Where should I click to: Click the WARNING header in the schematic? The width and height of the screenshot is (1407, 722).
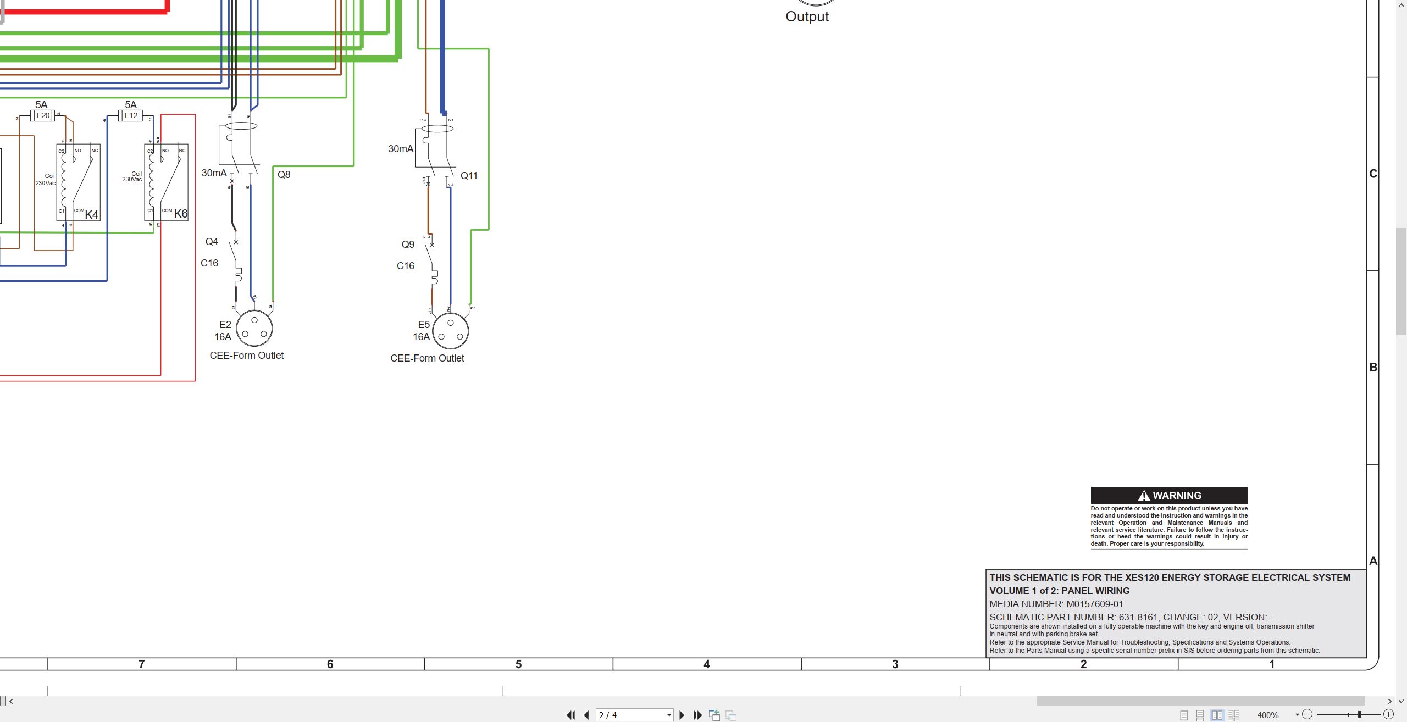[x=1169, y=495]
